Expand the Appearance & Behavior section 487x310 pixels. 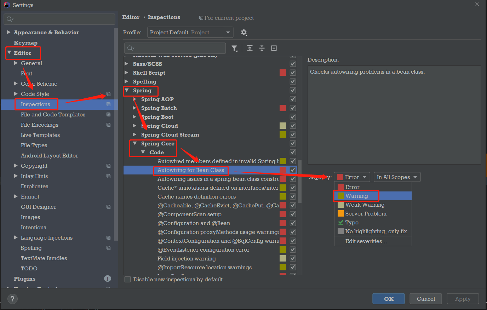point(9,32)
